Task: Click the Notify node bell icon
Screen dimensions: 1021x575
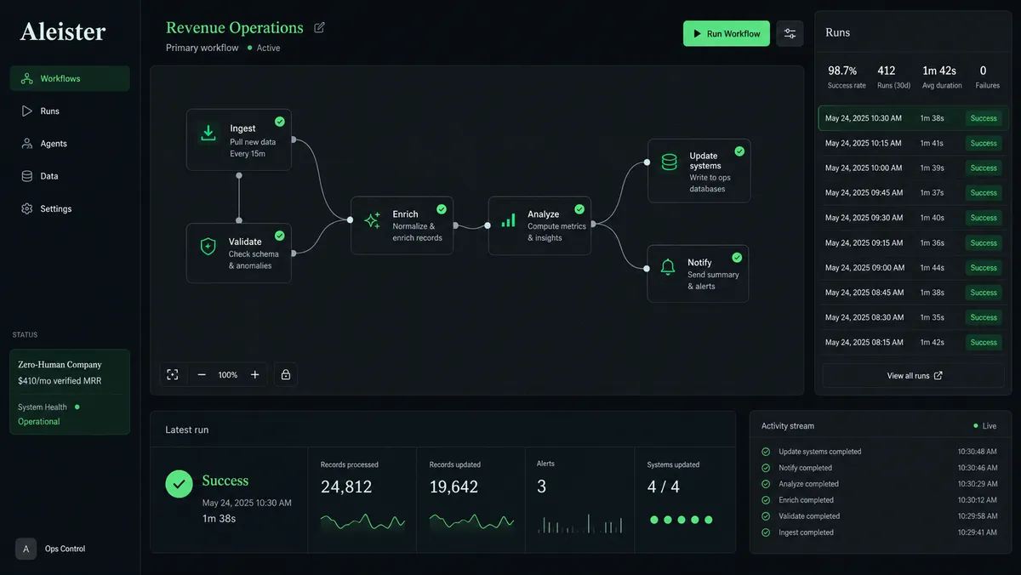Action: pos(668,267)
